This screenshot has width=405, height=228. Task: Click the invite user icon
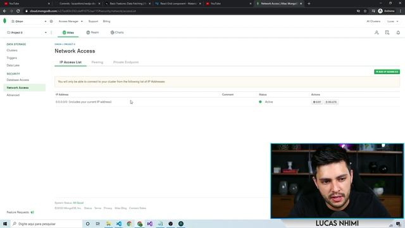coord(377,32)
